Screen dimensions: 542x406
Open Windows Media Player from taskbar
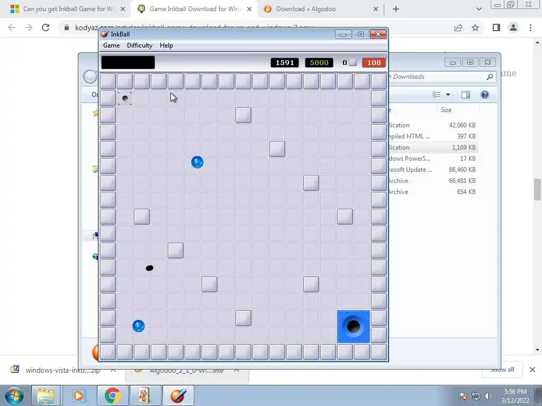79,395
